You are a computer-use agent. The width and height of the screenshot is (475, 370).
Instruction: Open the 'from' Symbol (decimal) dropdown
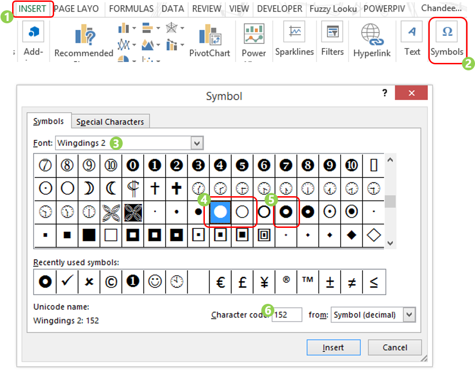pyautogui.click(x=409, y=315)
